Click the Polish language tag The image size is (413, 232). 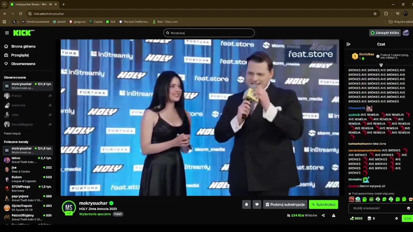[118, 214]
